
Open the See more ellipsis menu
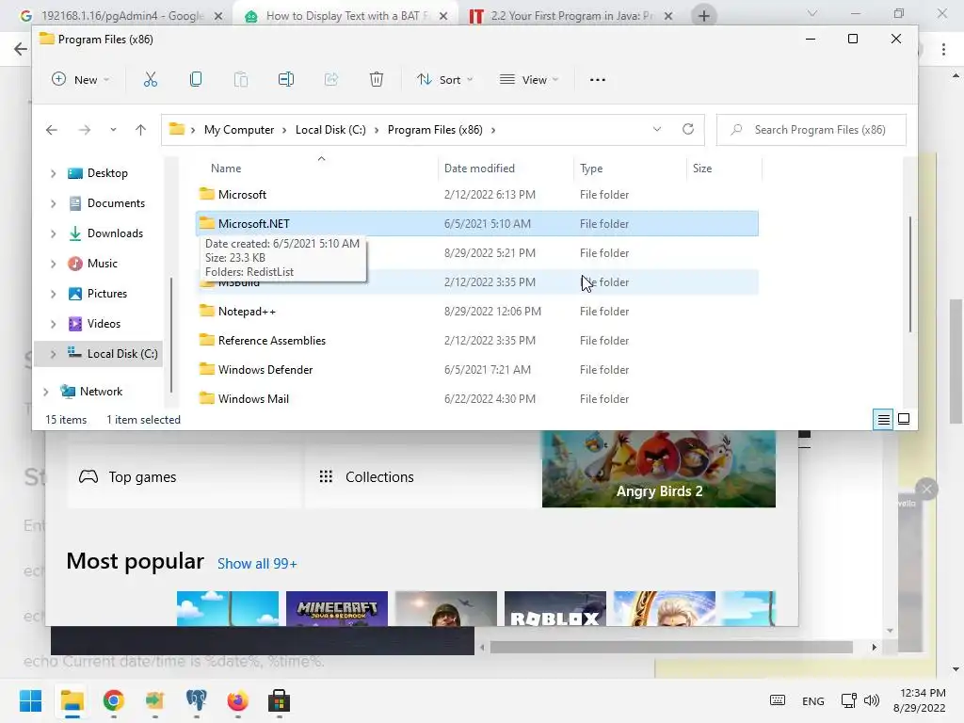598,79
